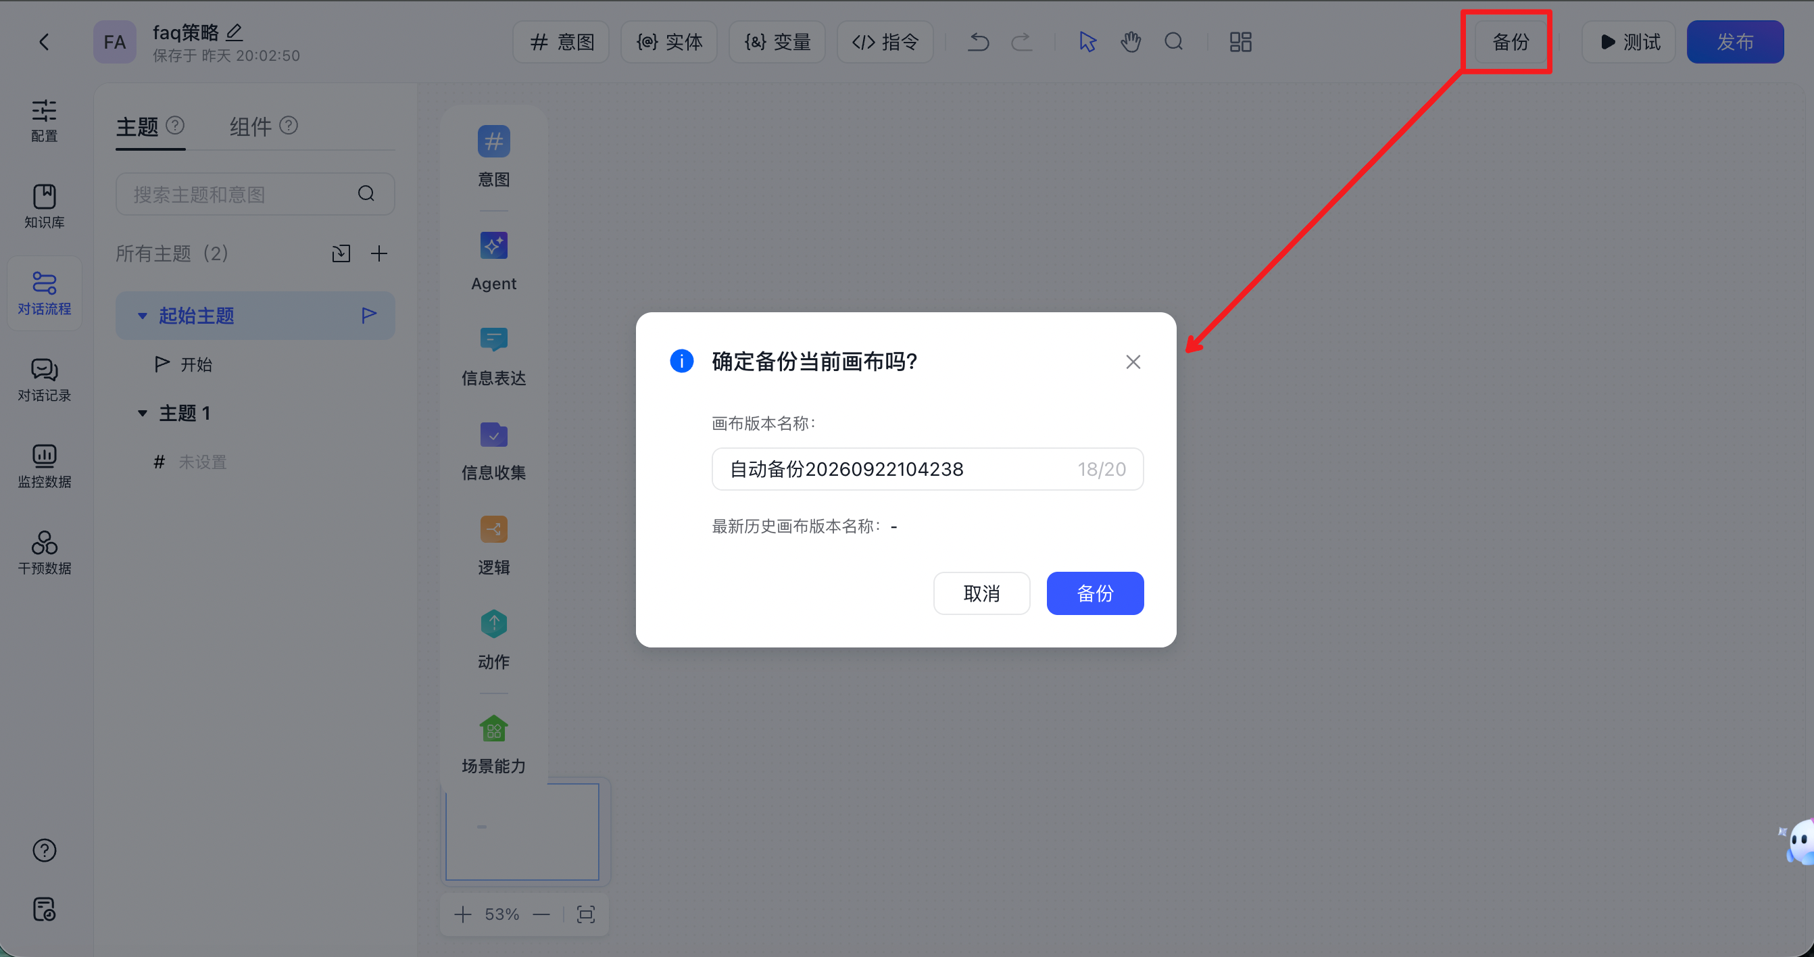
Task: Click the document settings icon at sidebar bottom
Action: (45, 909)
